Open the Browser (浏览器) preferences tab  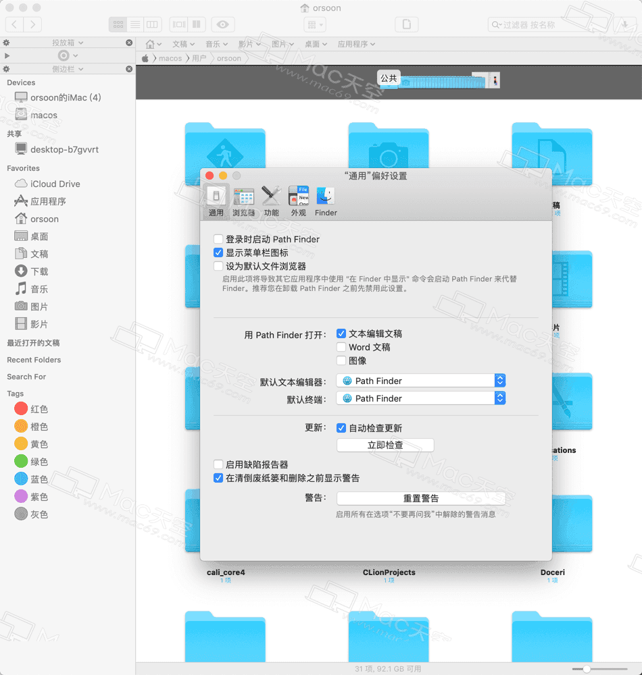[244, 201]
